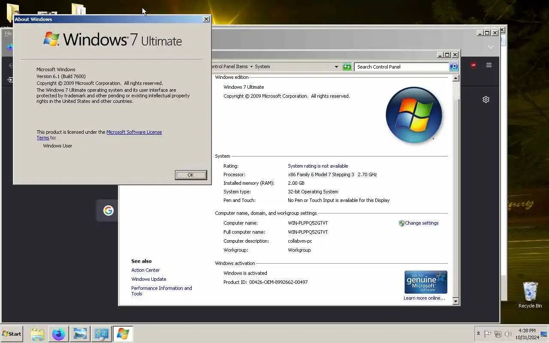Open Windows Update under See also
Image resolution: width=549 pixels, height=343 pixels.
(149, 279)
